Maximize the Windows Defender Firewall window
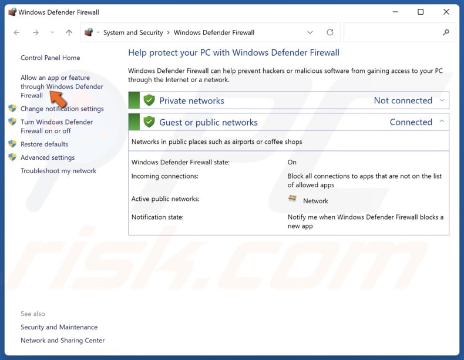Screen dimensions: 464x360 (421, 12)
